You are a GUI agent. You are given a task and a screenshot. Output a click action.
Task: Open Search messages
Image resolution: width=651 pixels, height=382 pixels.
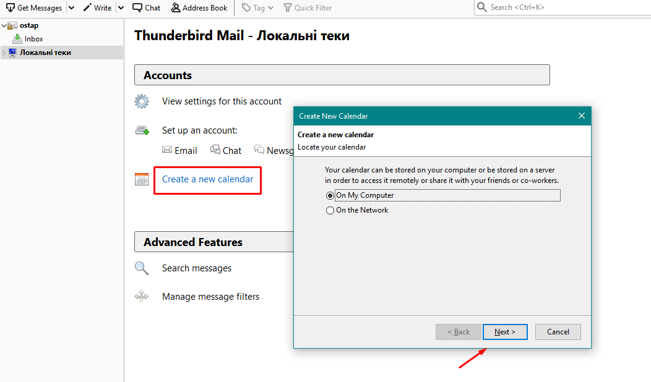197,268
